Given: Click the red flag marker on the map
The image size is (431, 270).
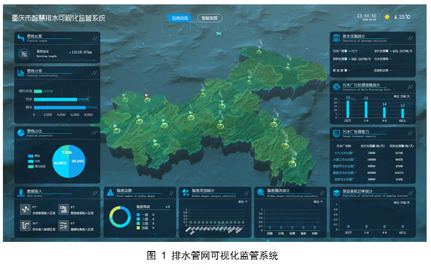Looking at the screenshot, I should point(146,95).
